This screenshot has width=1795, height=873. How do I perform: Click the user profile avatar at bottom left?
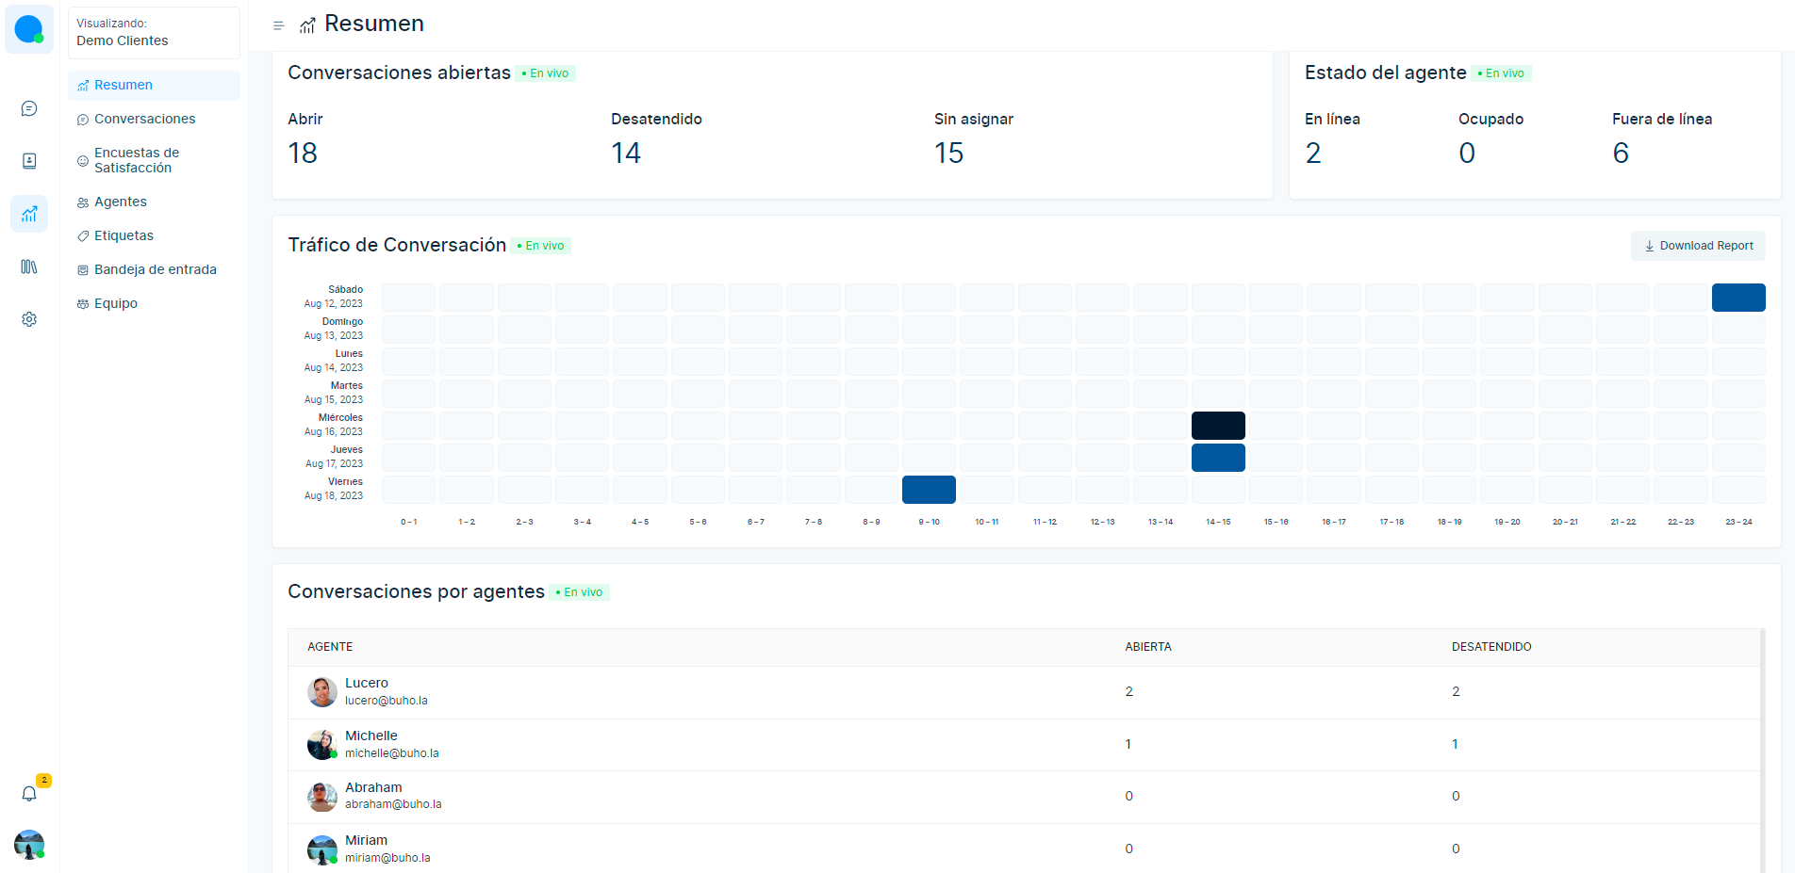[x=29, y=845]
